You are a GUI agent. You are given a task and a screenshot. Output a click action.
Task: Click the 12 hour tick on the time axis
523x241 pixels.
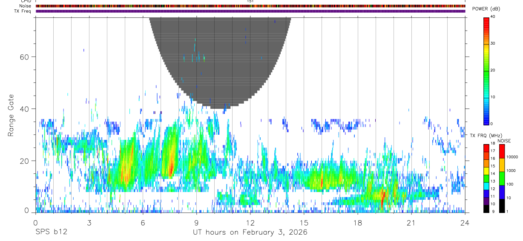tap(250, 222)
